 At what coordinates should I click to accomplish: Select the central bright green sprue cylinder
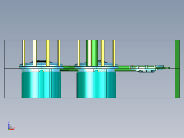(x=94, y=53)
